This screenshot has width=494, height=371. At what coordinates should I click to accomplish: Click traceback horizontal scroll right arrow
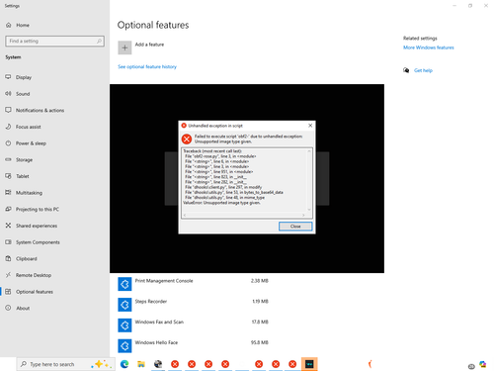click(303, 215)
